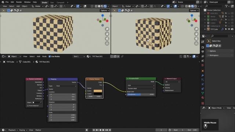Click the Mapping Location X field

pyautogui.click(x=62, y=95)
